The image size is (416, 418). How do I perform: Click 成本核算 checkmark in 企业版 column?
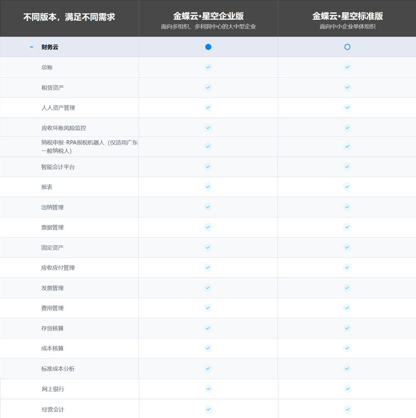(208, 348)
